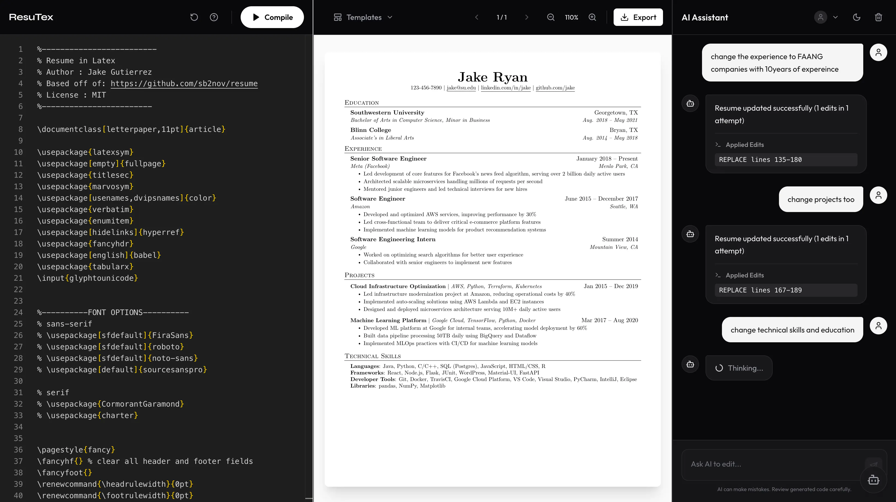Click the AI Assistant panel title

pos(705,17)
